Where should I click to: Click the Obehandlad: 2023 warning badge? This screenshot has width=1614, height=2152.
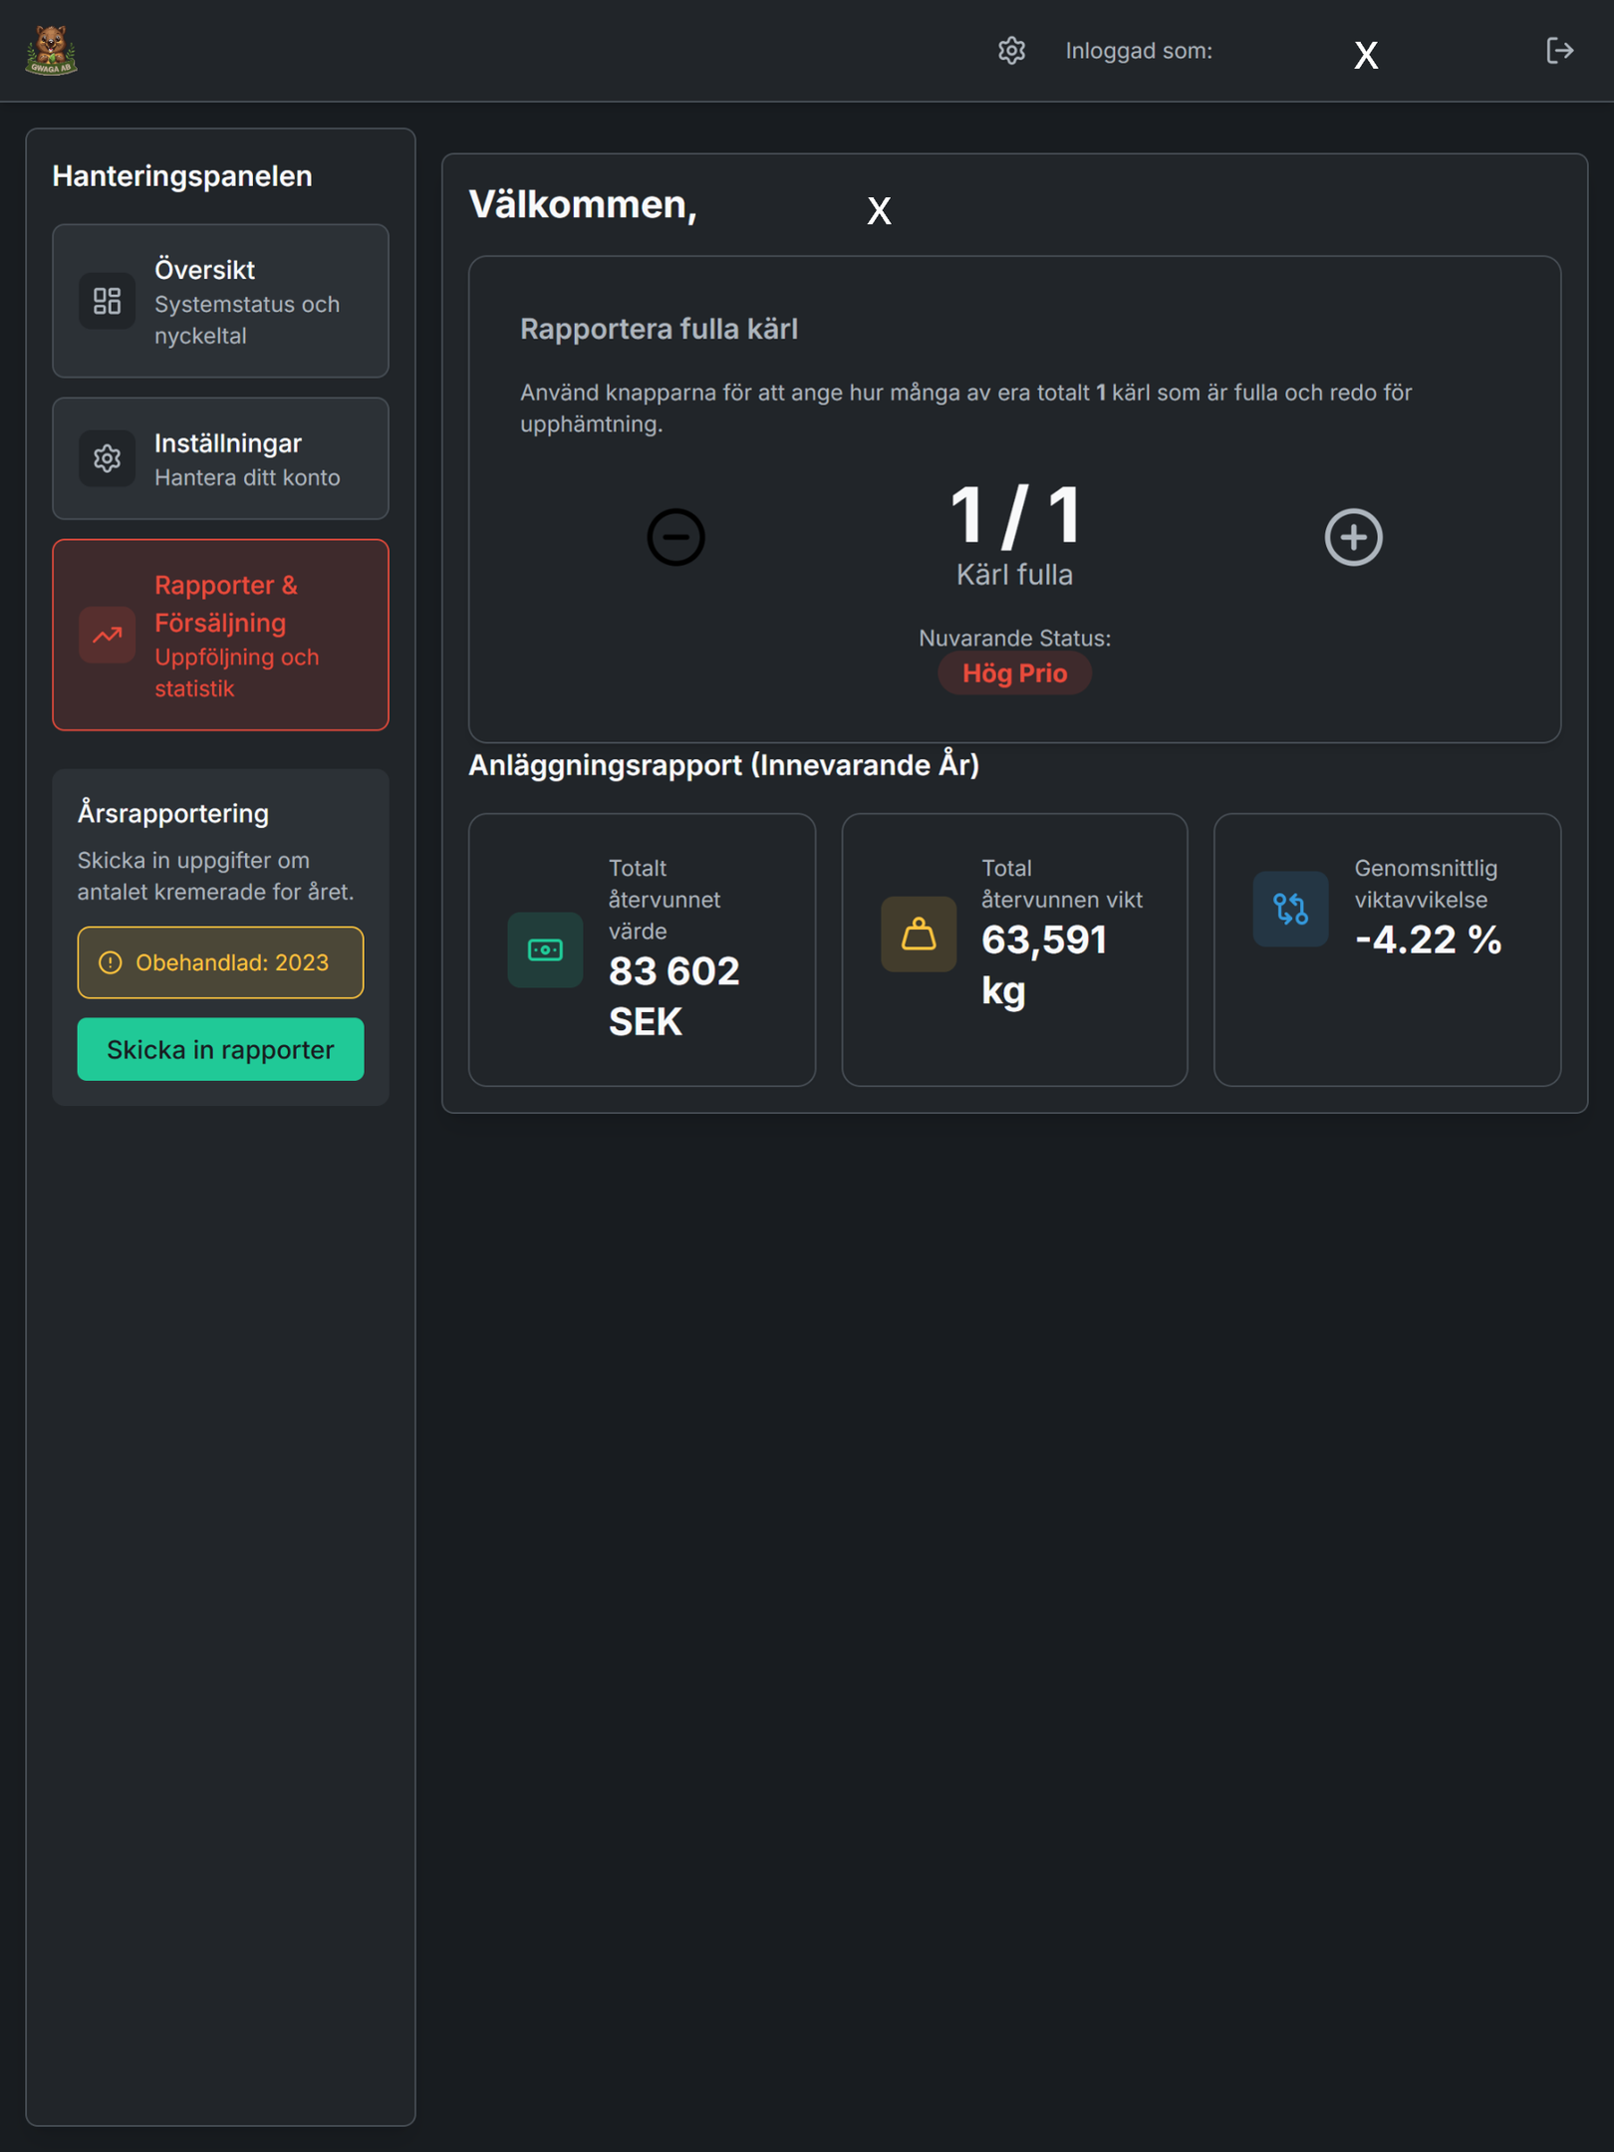coord(220,962)
